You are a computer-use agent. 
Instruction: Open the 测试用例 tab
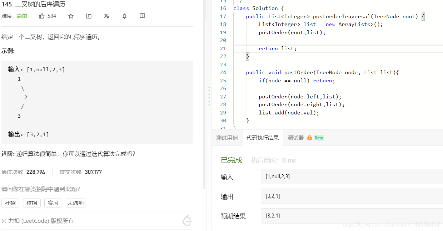point(227,138)
